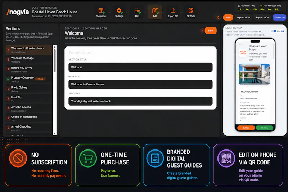
Task: Tap Wi-Fi info in phone preview
Action: (x=265, y=128)
